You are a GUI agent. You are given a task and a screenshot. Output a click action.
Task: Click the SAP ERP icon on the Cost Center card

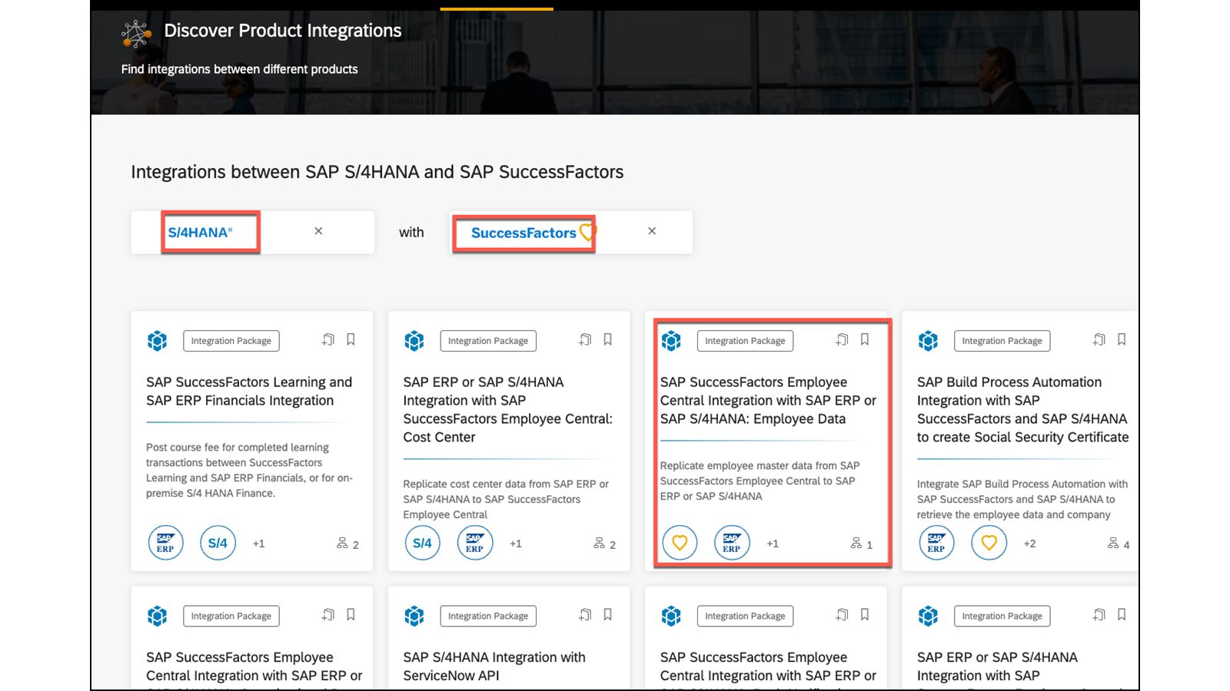point(474,543)
